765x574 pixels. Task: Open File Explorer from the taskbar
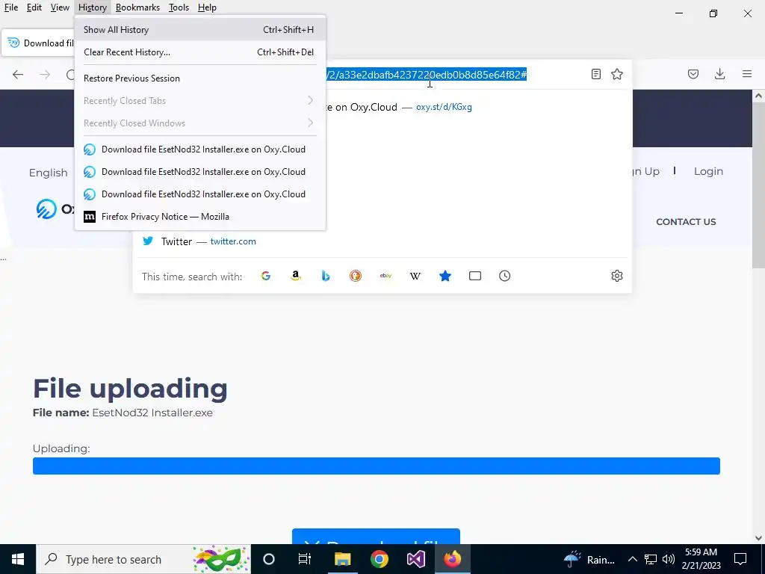tap(342, 559)
